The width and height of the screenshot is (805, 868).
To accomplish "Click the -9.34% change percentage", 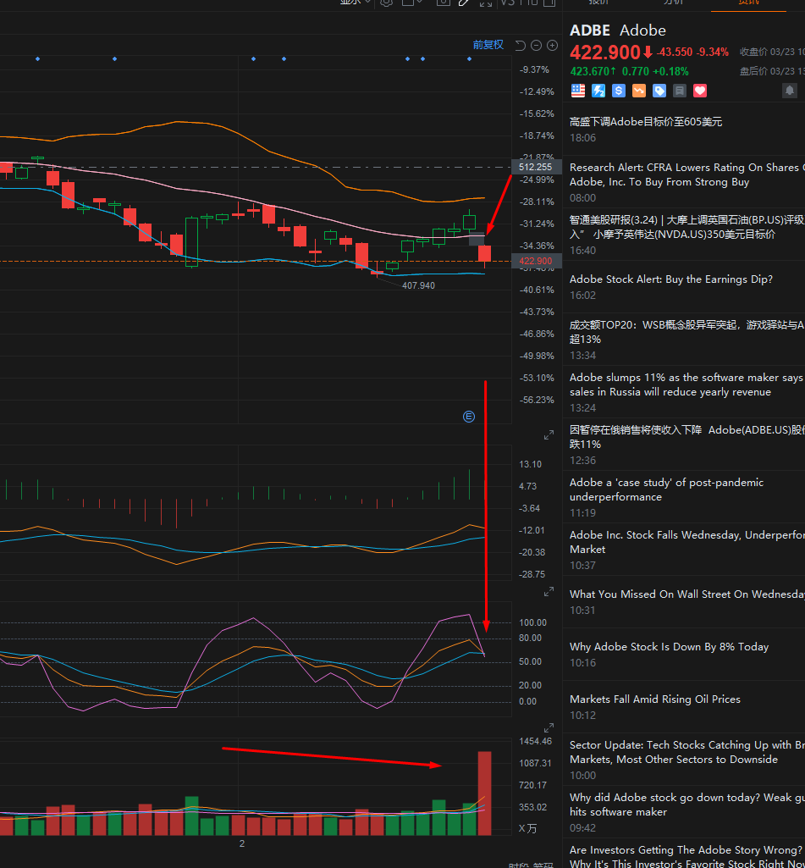I will 712,52.
